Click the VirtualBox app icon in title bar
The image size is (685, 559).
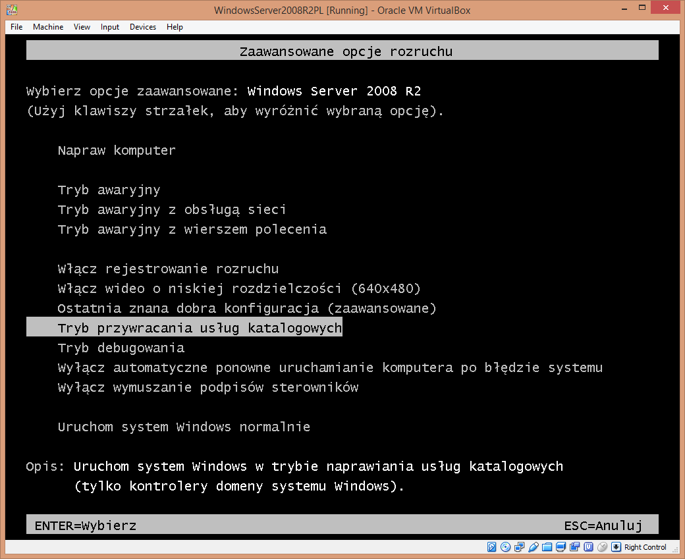pos(12,10)
